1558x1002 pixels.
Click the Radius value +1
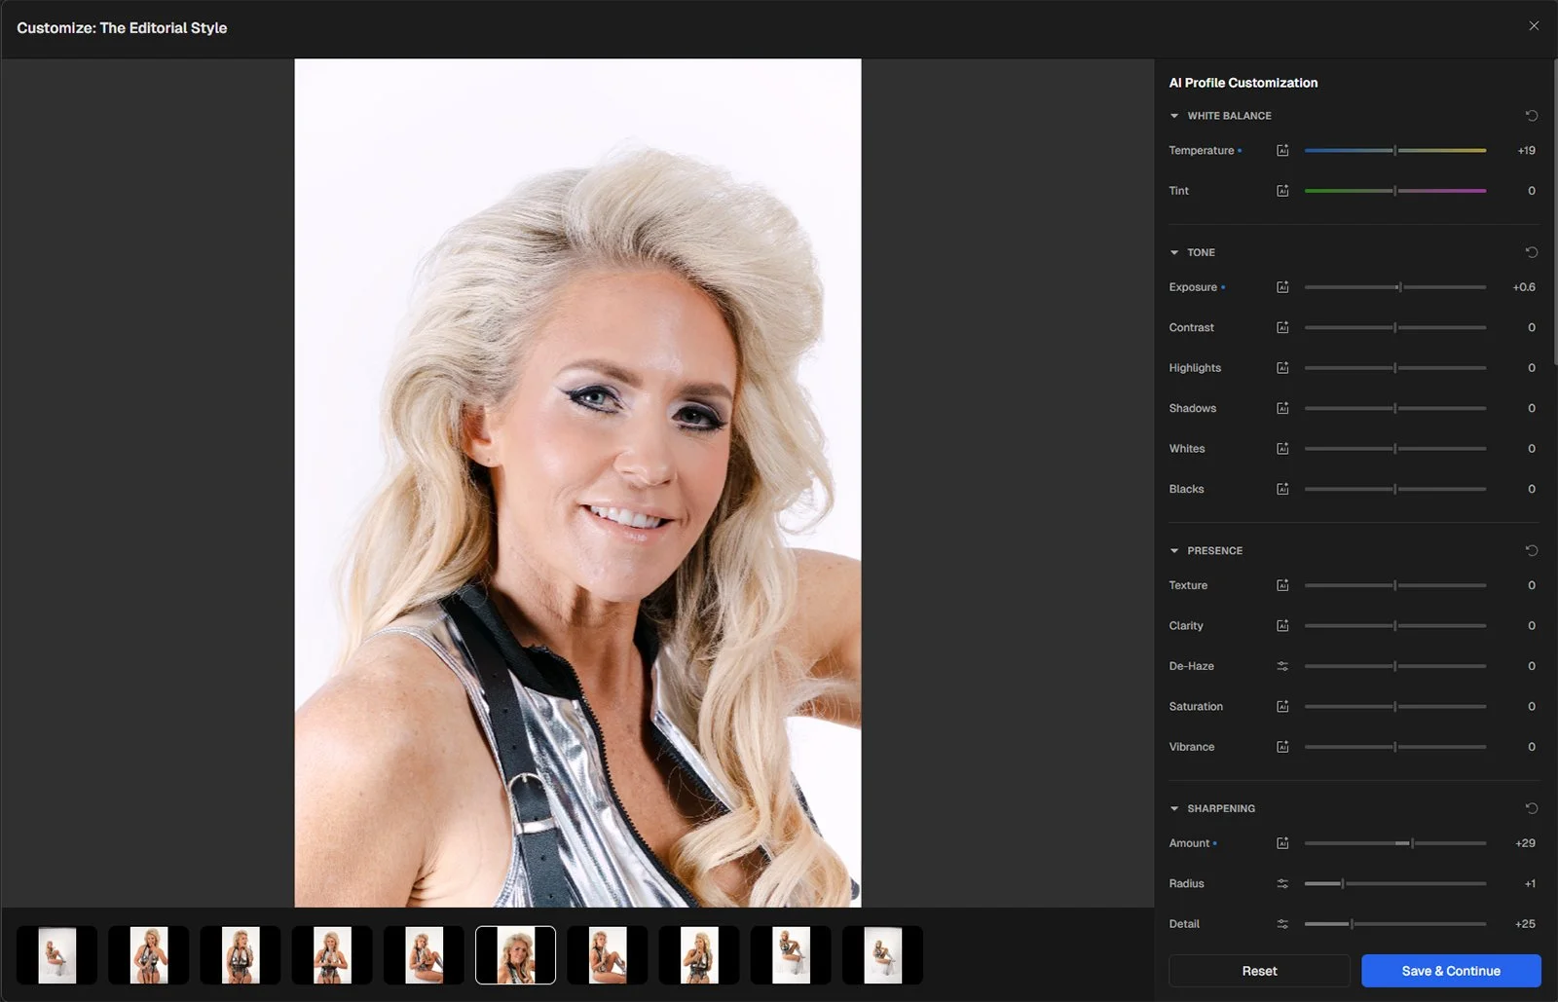[1530, 884]
